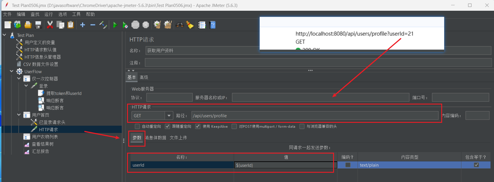Toggle 使用 KeepAlive checkbox

click(198, 126)
